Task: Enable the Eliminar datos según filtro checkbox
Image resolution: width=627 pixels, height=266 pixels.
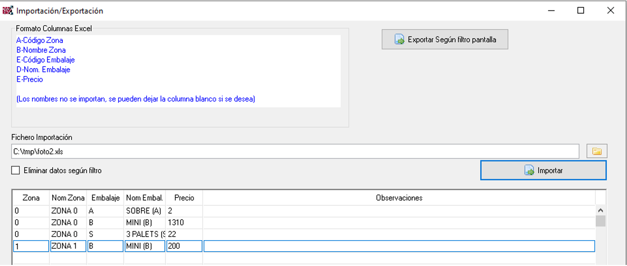Action: (x=16, y=170)
